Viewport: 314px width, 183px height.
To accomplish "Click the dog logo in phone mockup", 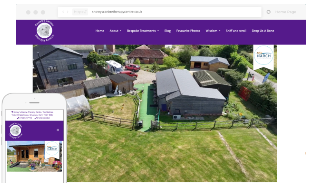I will (x=15, y=131).
